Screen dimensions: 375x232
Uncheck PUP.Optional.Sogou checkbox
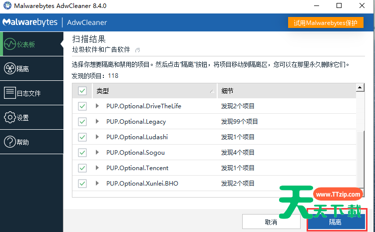[x=82, y=153]
